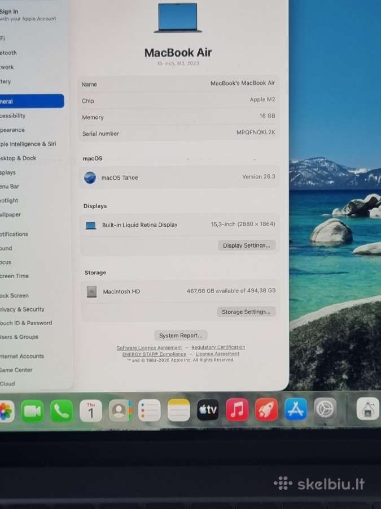Image resolution: width=381 pixels, height=509 pixels.
Task: Click the Apple M2 chip value
Action: [x=262, y=100]
